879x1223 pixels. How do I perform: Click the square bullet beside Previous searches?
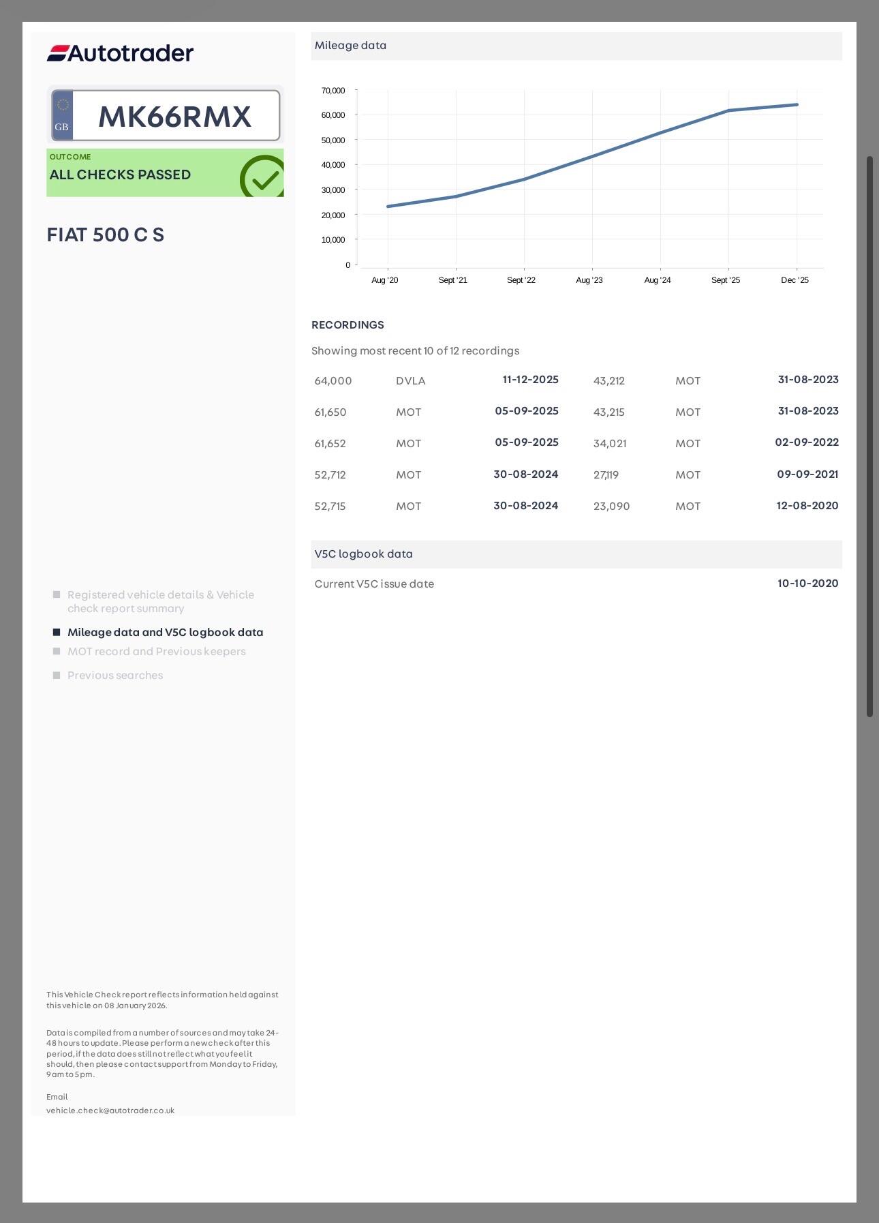57,676
